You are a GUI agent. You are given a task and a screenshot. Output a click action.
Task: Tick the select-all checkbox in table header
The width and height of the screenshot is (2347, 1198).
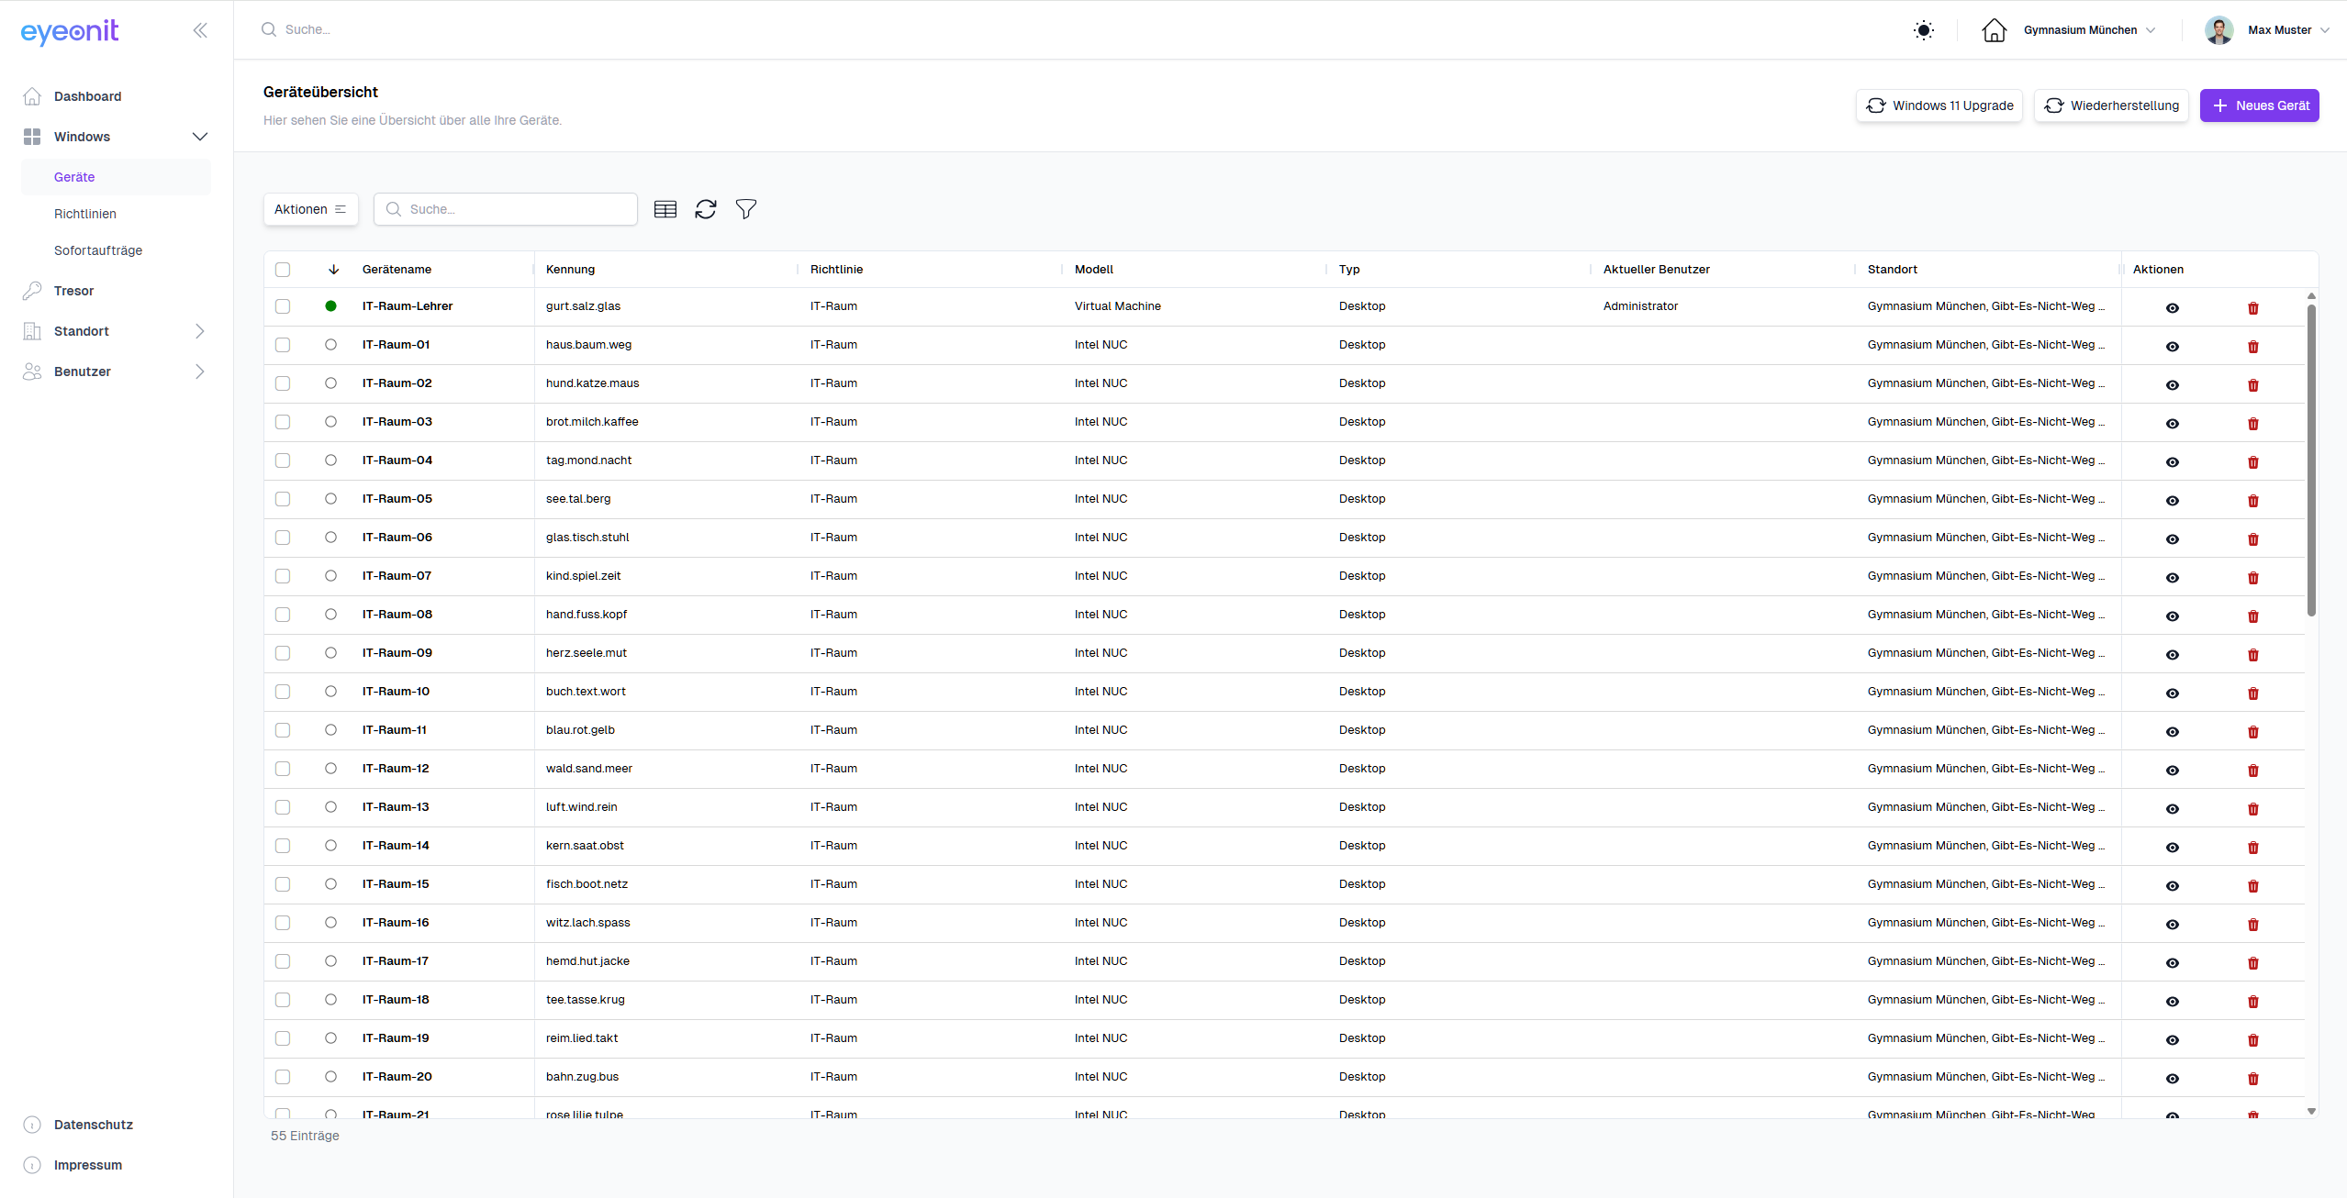click(x=283, y=270)
